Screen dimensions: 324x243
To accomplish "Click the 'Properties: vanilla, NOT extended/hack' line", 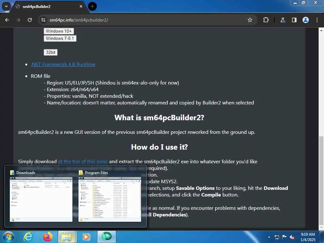I will tap(89, 96).
